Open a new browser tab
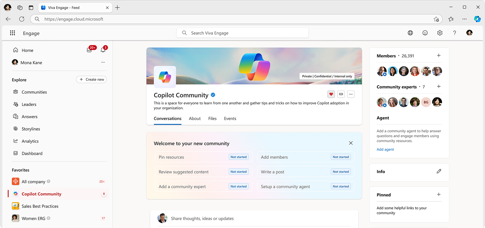 pyautogui.click(x=117, y=7)
